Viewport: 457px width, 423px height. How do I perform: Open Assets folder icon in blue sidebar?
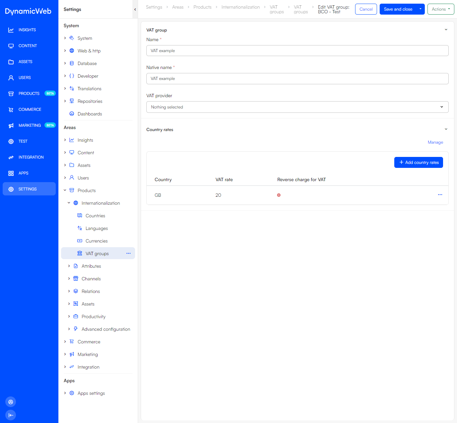(x=11, y=62)
